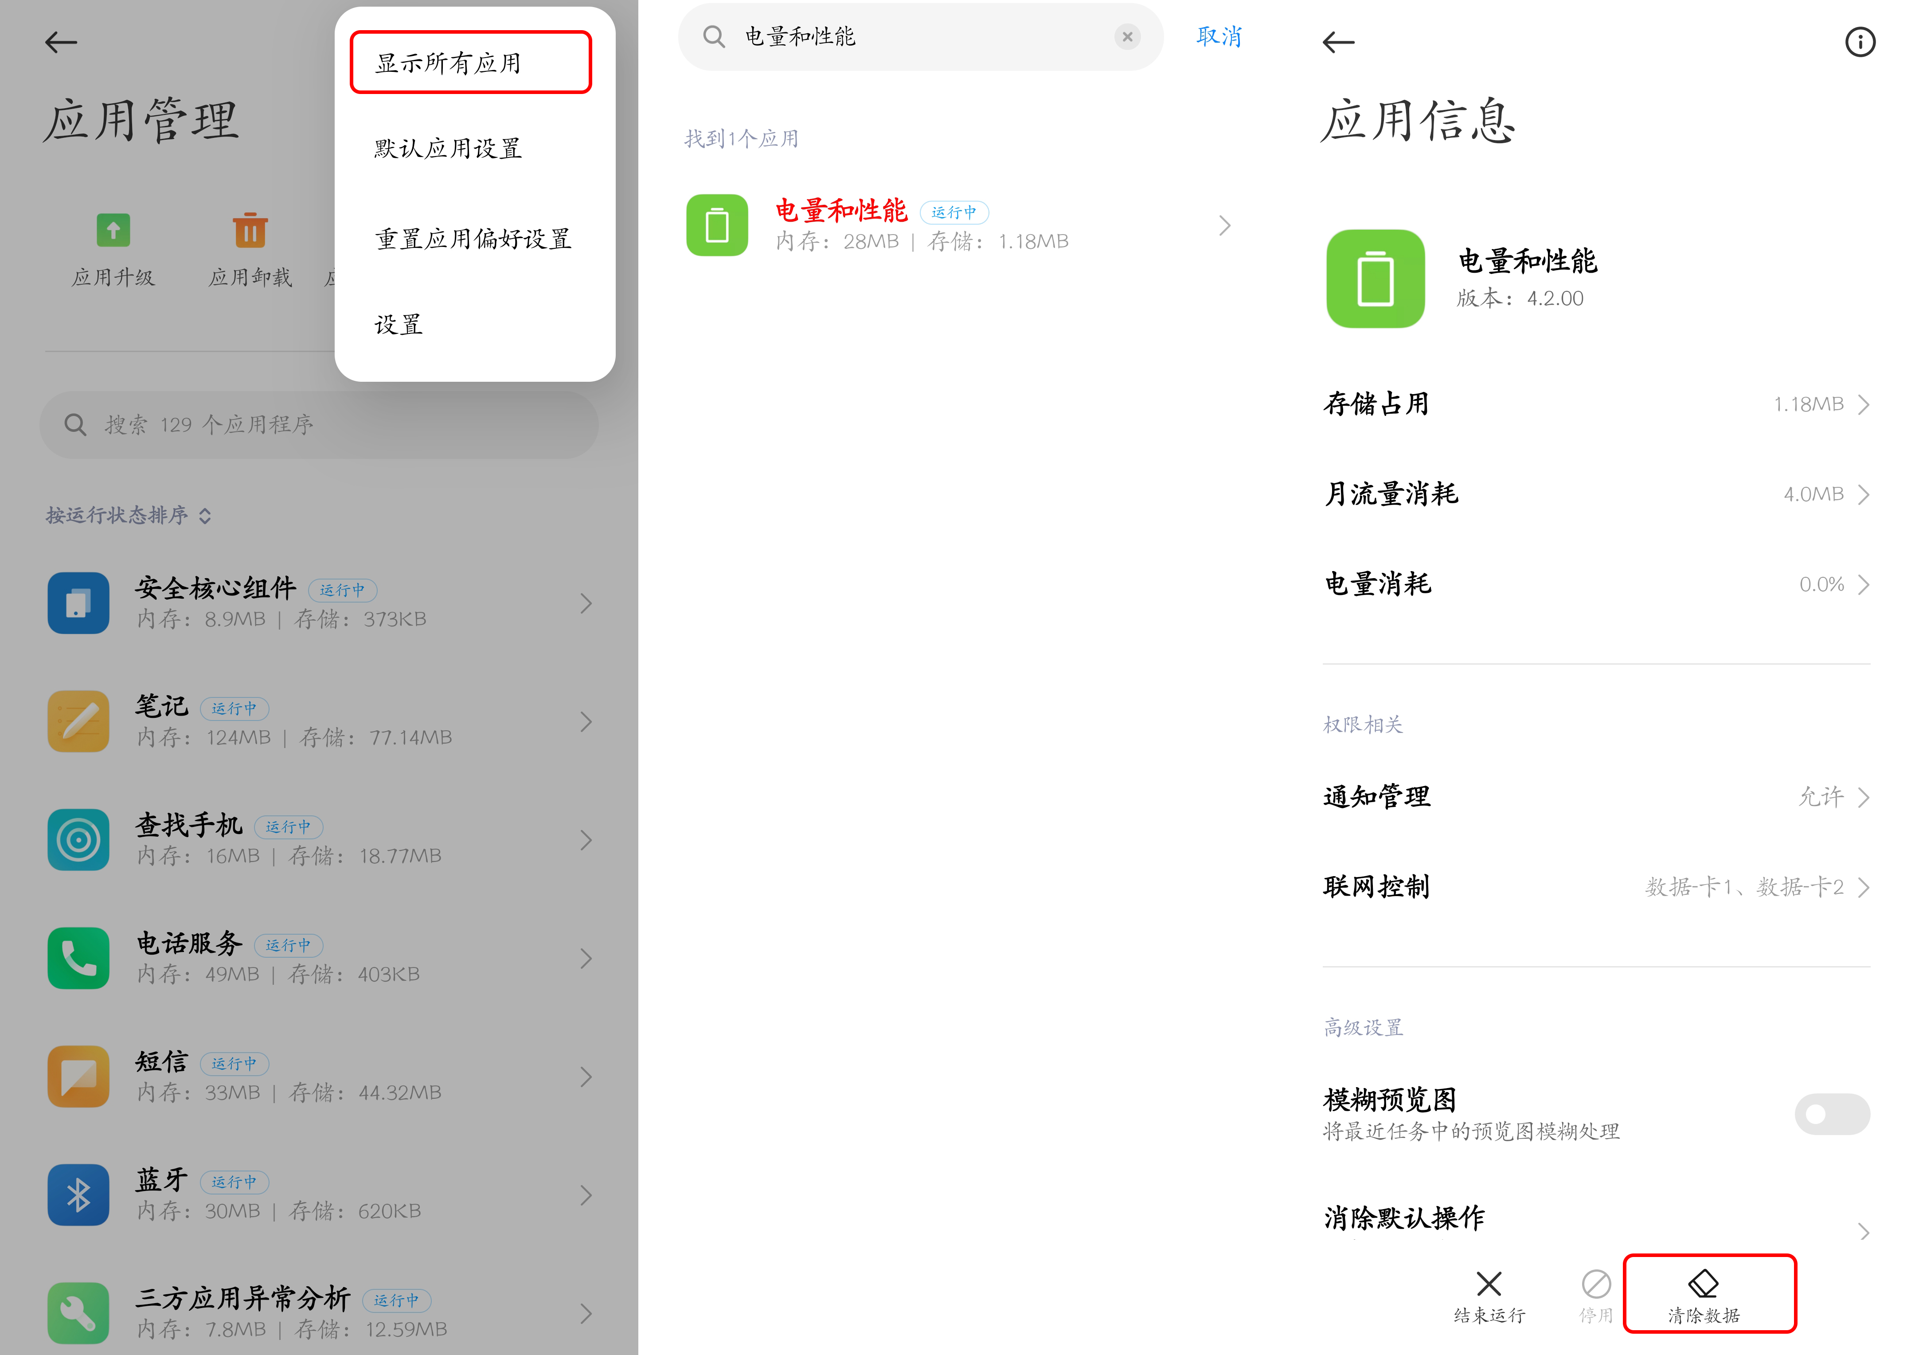Clear search text with the X icon

[x=1128, y=37]
